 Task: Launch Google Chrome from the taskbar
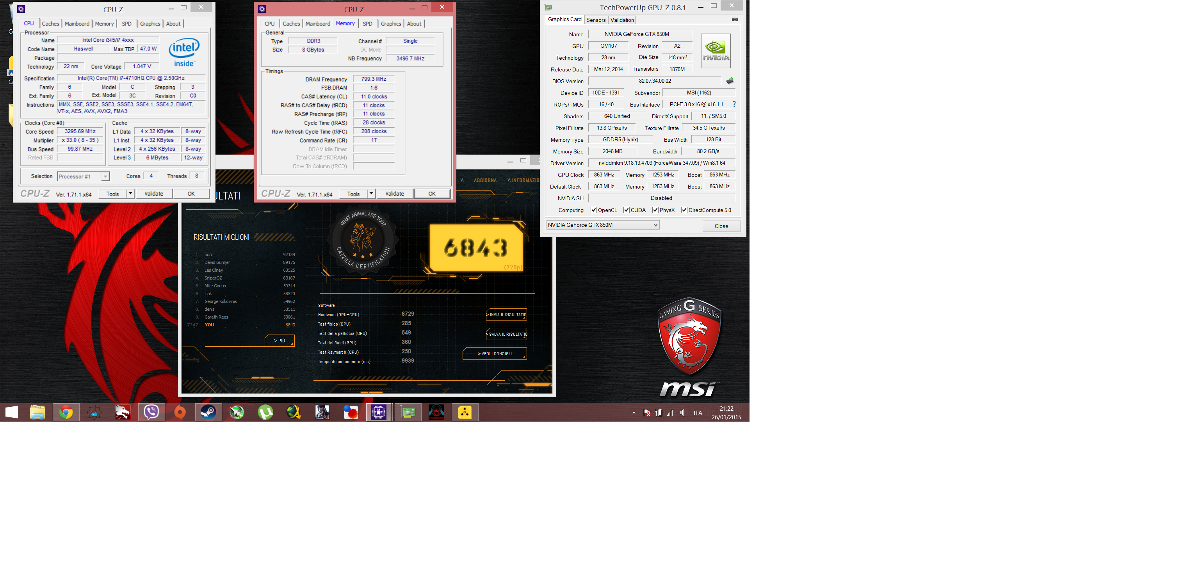pos(66,412)
